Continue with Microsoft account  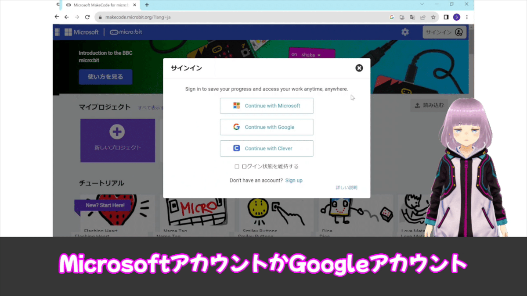(x=267, y=106)
